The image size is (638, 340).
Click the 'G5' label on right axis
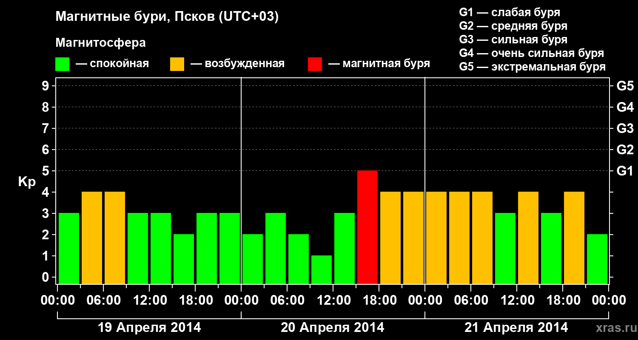coord(625,86)
